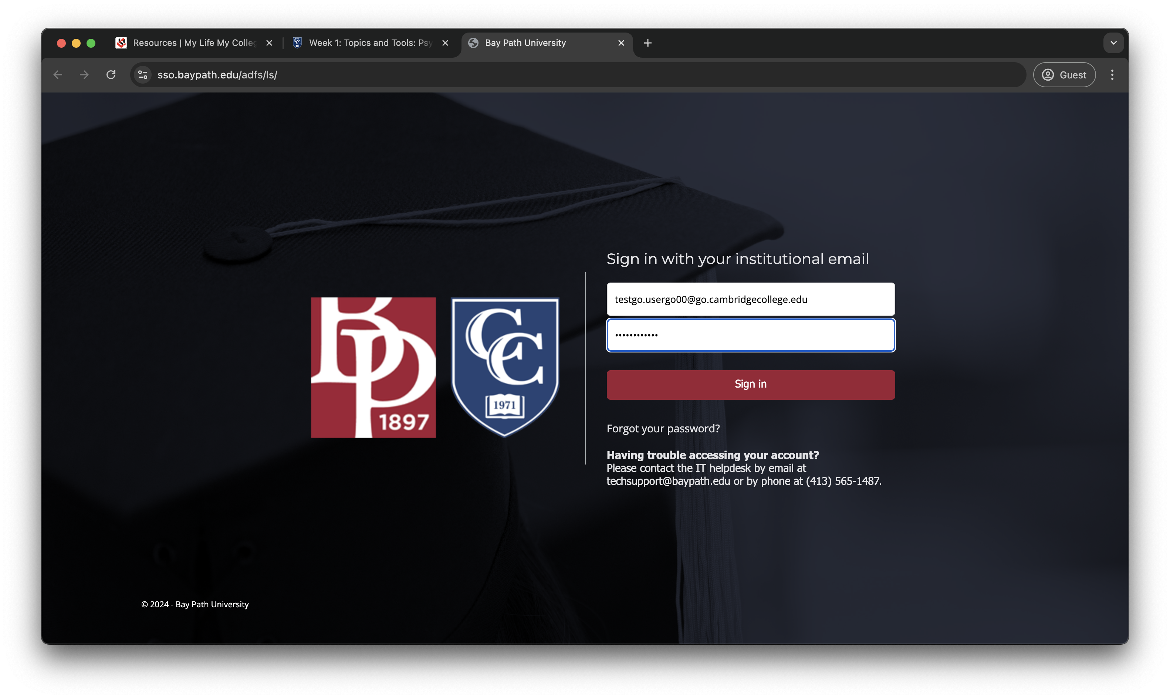Image resolution: width=1170 pixels, height=699 pixels.
Task: Open site information icon in address bar
Action: tap(143, 75)
